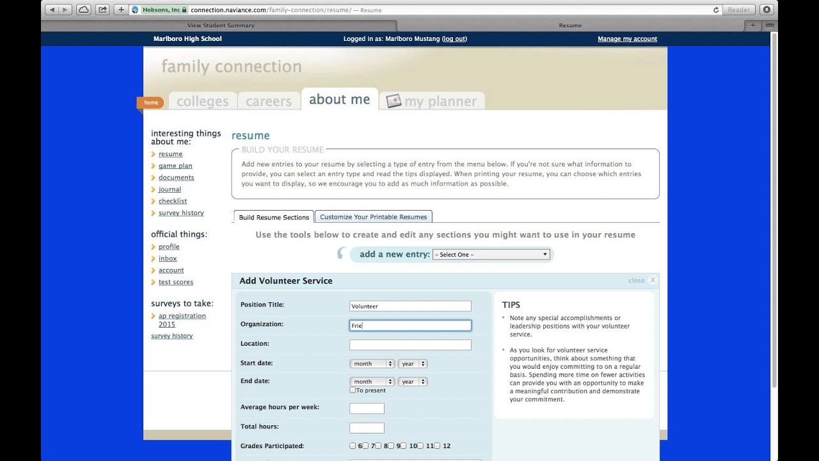The width and height of the screenshot is (819, 461).
Task: Open the ap registration 2015 survey link
Action: pyautogui.click(x=182, y=320)
